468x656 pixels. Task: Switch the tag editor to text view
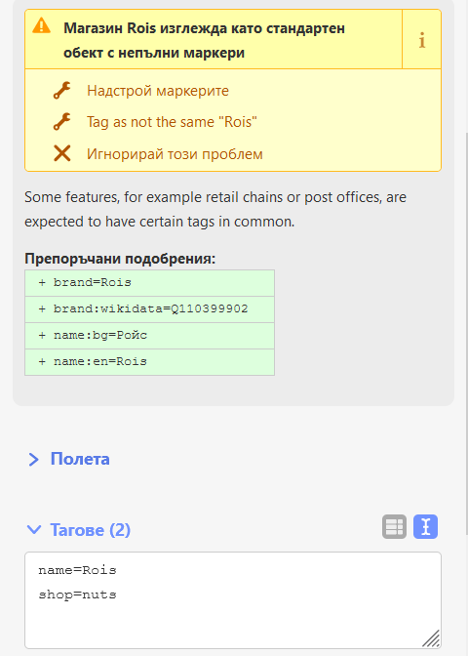click(x=425, y=526)
